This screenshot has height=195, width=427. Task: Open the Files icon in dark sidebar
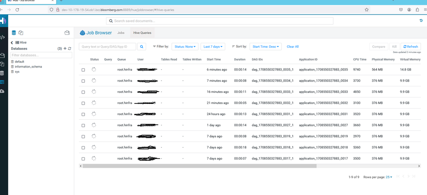coord(2,56)
